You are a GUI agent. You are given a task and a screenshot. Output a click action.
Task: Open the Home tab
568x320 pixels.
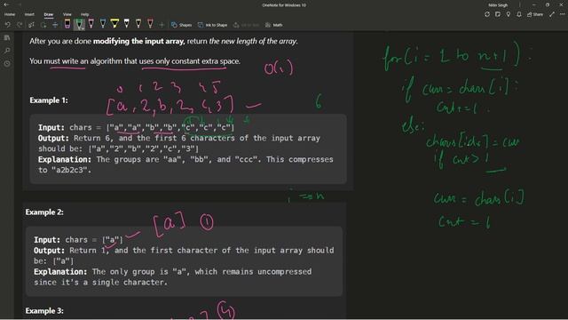[x=10, y=14]
